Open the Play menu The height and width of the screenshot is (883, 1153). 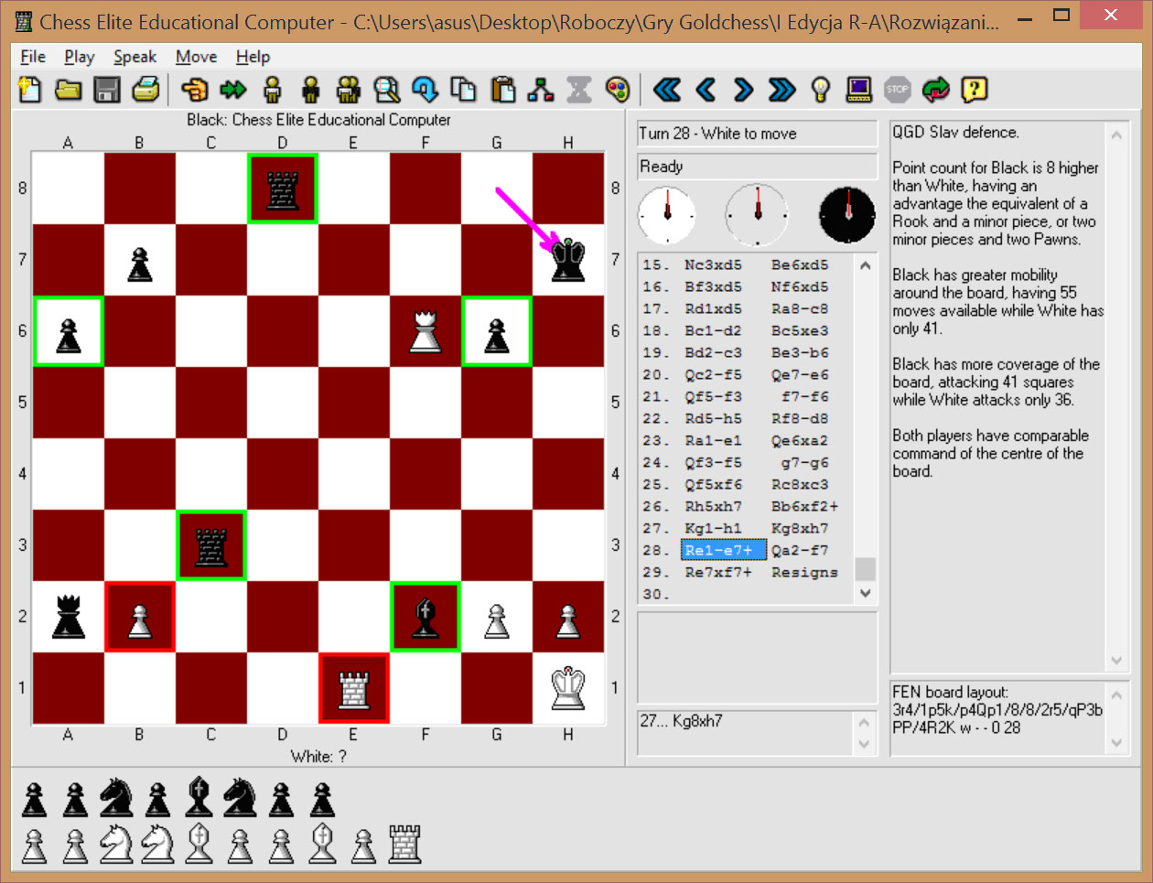[x=80, y=57]
